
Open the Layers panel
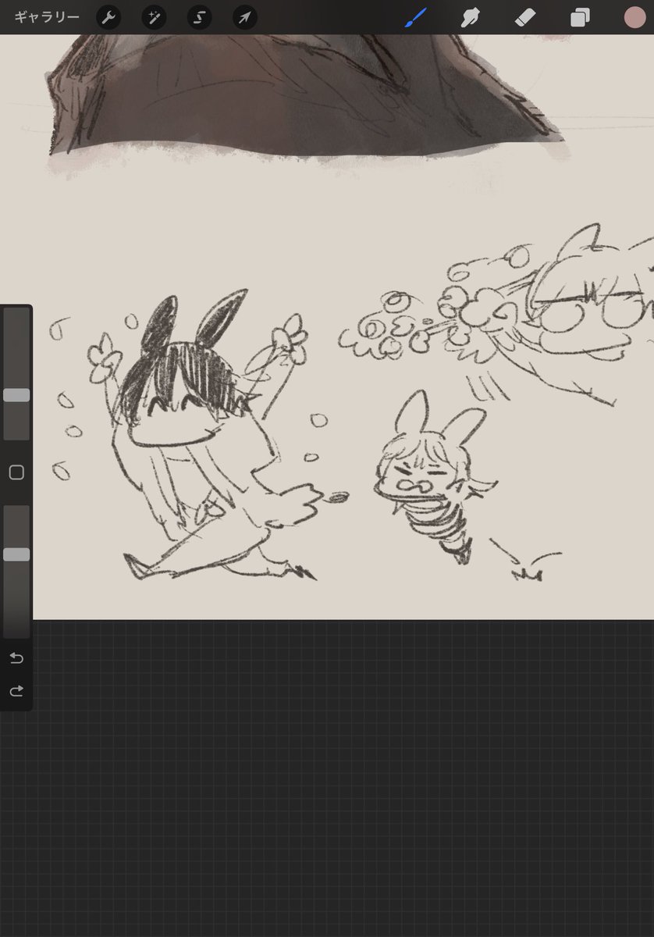click(x=580, y=17)
